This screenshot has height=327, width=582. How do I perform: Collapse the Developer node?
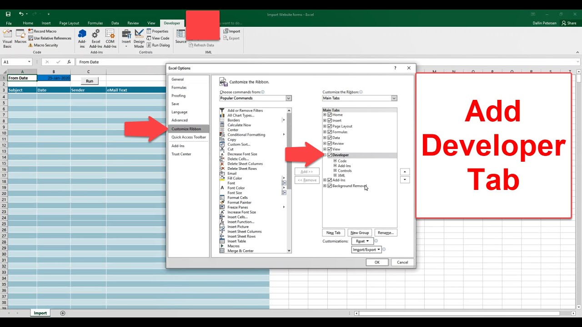325,155
